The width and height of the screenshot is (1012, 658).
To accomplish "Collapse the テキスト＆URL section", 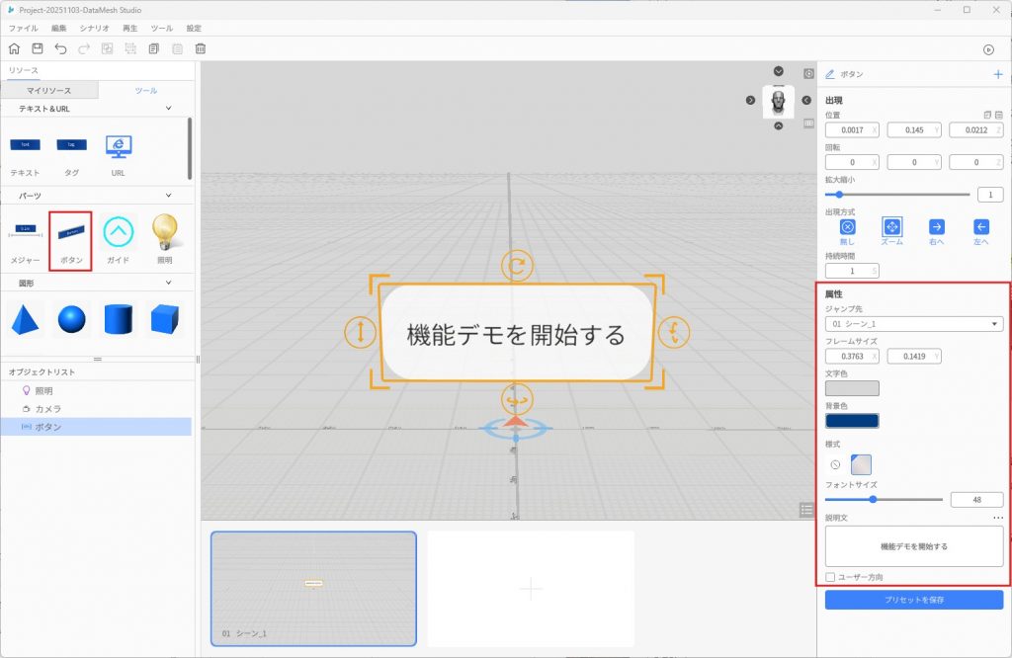I will click(168, 108).
